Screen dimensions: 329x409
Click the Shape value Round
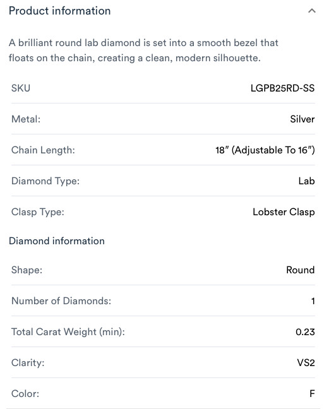pos(301,270)
